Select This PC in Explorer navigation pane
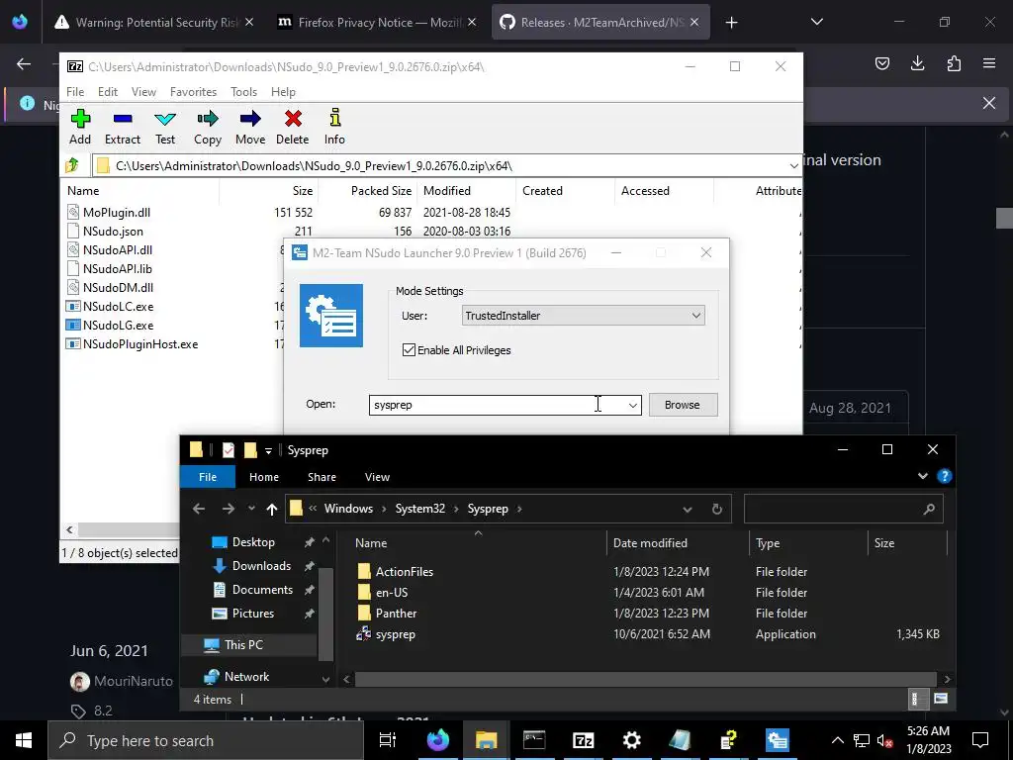 (243, 644)
